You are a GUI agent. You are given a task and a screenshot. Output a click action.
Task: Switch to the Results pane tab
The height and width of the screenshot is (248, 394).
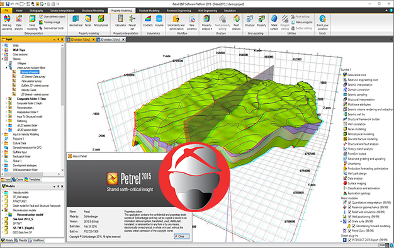point(21,240)
